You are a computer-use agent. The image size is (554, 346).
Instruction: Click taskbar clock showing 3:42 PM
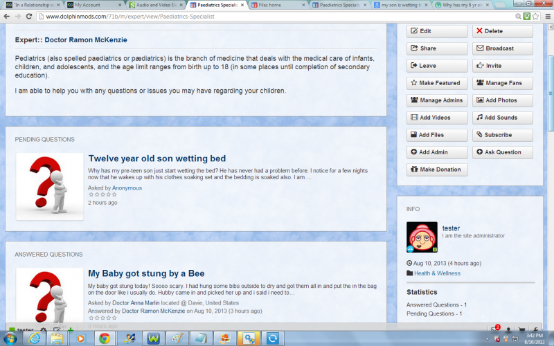point(534,338)
